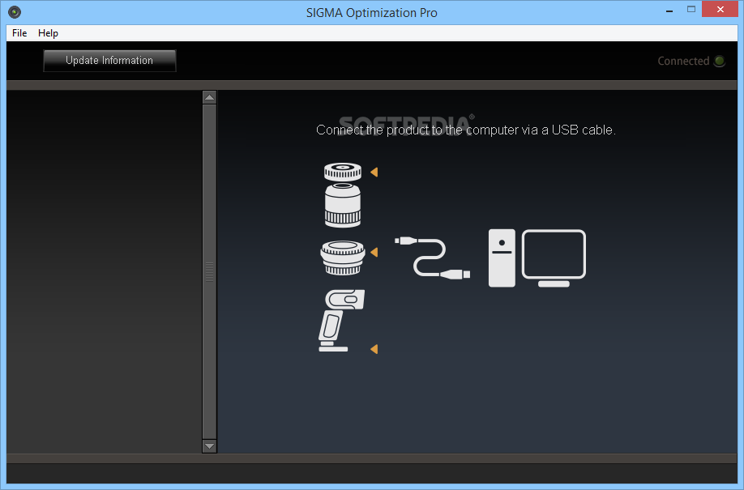Click the lens with rear cap illustration

(x=343, y=195)
